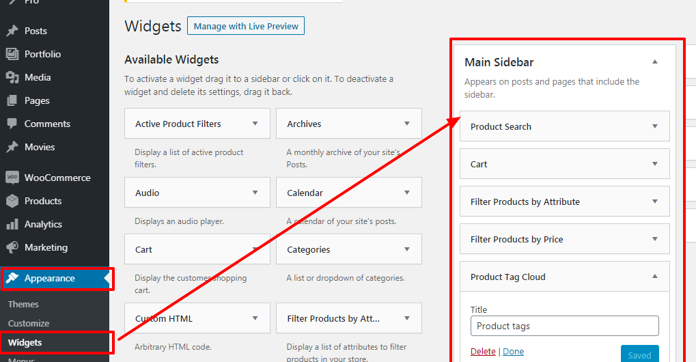Expand the Cart widget in Main Sidebar

[x=655, y=164]
